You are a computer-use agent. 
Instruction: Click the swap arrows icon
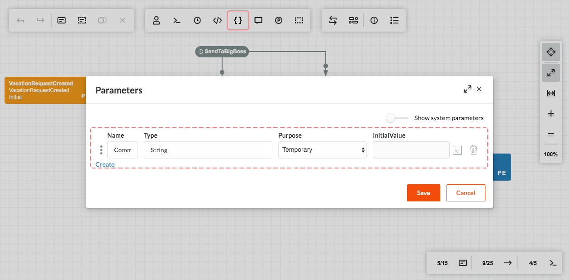tap(333, 20)
